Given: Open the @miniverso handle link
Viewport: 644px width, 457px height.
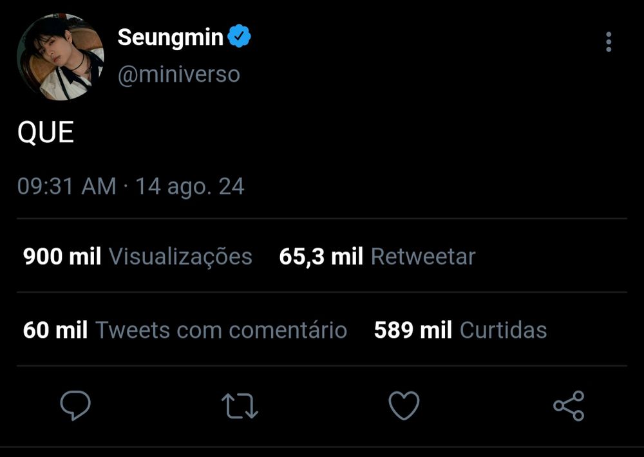Looking at the screenshot, I should 178,75.
